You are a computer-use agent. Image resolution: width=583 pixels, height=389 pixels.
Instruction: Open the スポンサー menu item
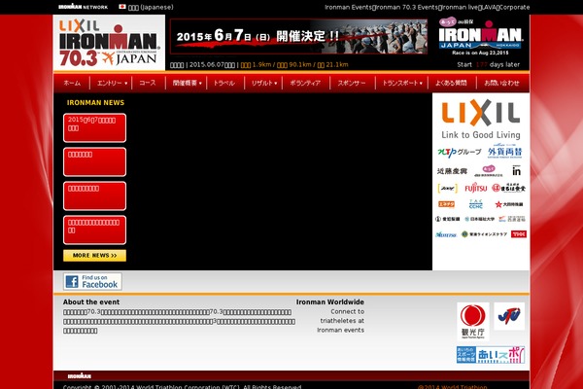click(x=352, y=83)
